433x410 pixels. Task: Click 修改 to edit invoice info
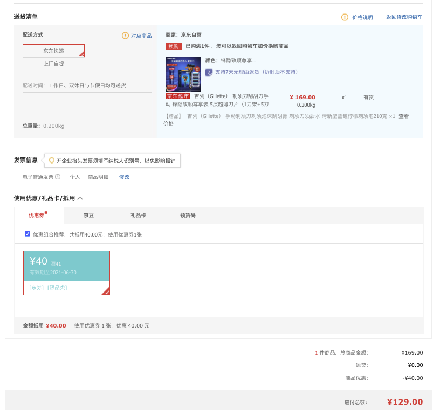124,177
